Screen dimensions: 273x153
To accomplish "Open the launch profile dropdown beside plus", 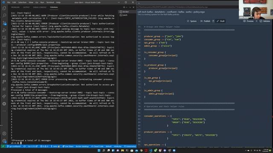I will (127, 7).
